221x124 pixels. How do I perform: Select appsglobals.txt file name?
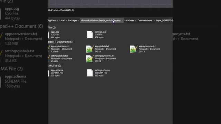pyautogui.click(x=102, y=46)
